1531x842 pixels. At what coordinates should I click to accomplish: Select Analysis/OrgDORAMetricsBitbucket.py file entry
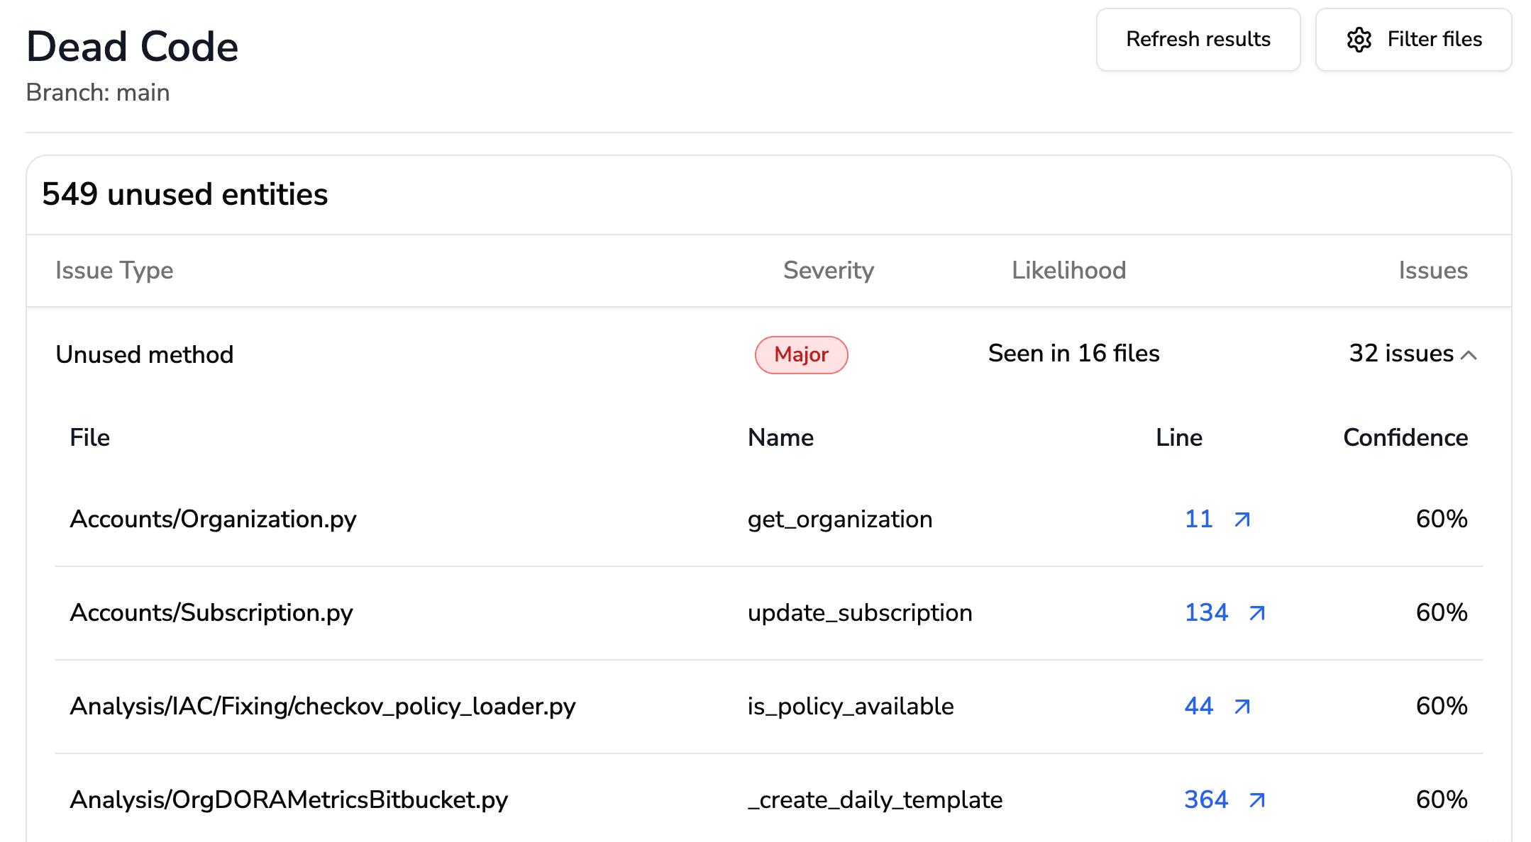289,800
